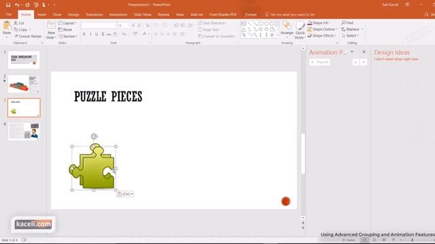Open the File menu
This screenshot has width=435, height=244.
click(9, 14)
